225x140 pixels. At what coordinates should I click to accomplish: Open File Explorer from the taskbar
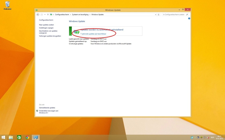click(11, 138)
